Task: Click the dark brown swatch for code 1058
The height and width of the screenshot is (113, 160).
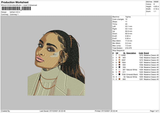Action: 119,65
